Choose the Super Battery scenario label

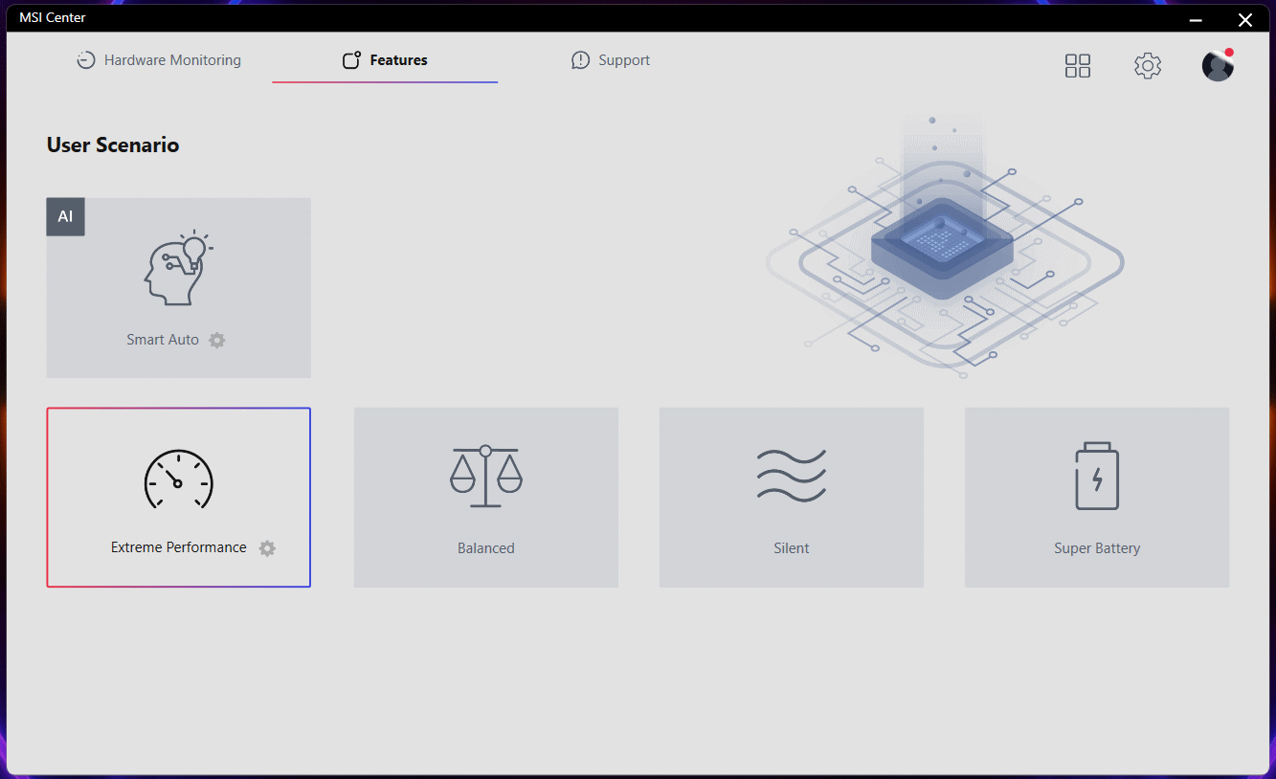tap(1097, 548)
